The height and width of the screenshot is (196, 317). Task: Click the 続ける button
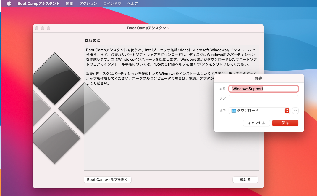tap(245, 179)
